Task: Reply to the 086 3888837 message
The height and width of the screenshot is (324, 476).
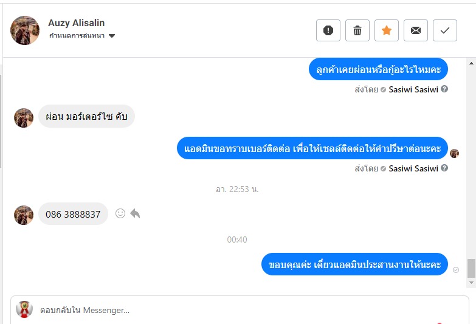Action: [135, 213]
